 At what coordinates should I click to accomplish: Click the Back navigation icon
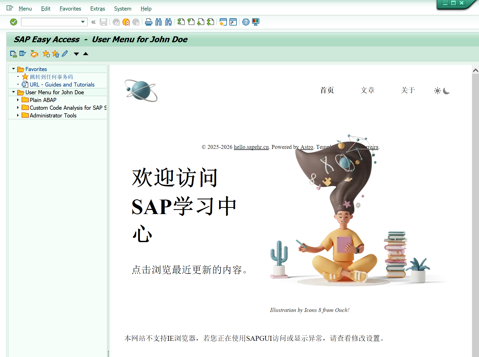click(116, 22)
